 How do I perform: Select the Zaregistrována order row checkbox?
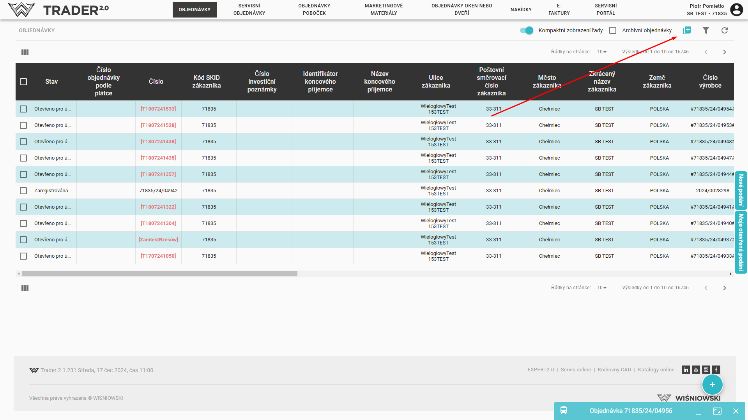pos(23,191)
